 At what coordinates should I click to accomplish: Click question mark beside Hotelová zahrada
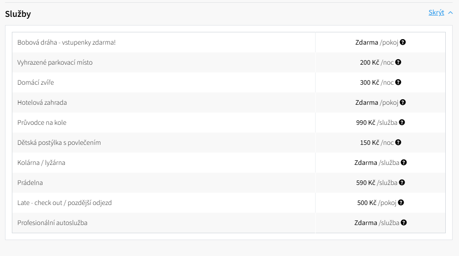pos(403,102)
